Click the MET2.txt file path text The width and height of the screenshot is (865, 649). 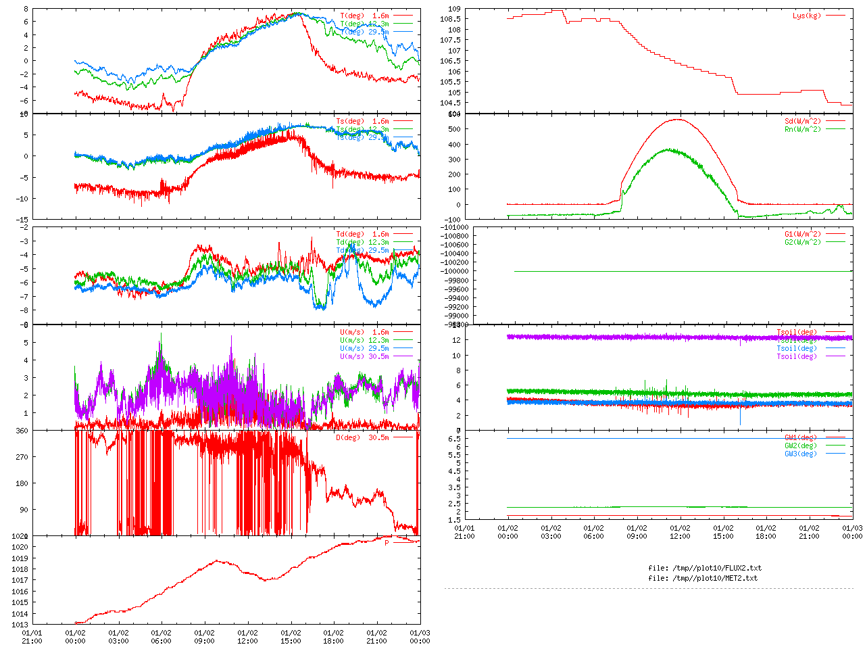(703, 578)
